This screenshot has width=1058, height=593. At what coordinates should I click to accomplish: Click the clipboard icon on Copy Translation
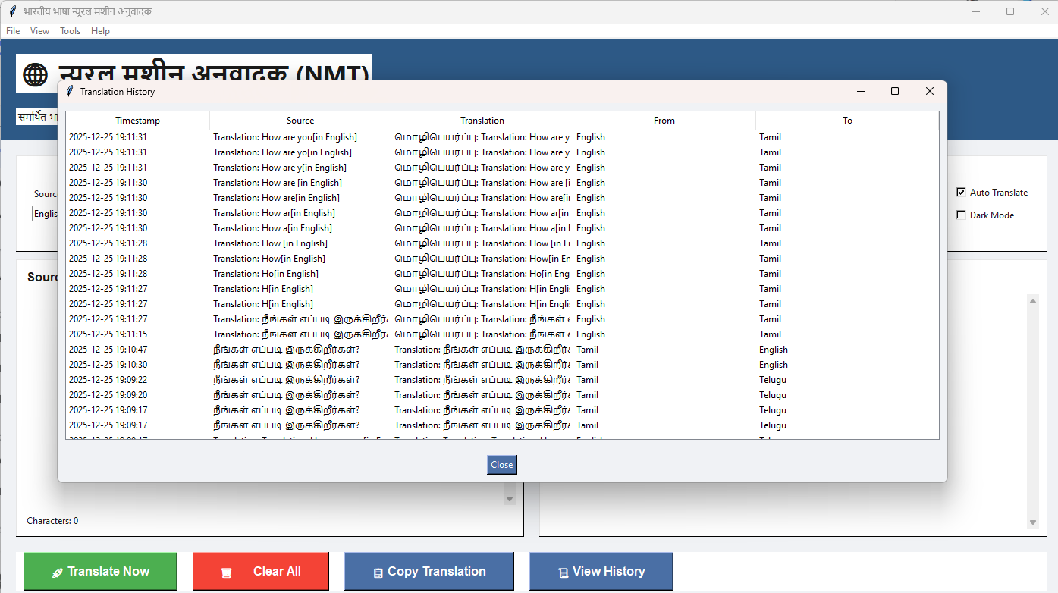pos(378,573)
